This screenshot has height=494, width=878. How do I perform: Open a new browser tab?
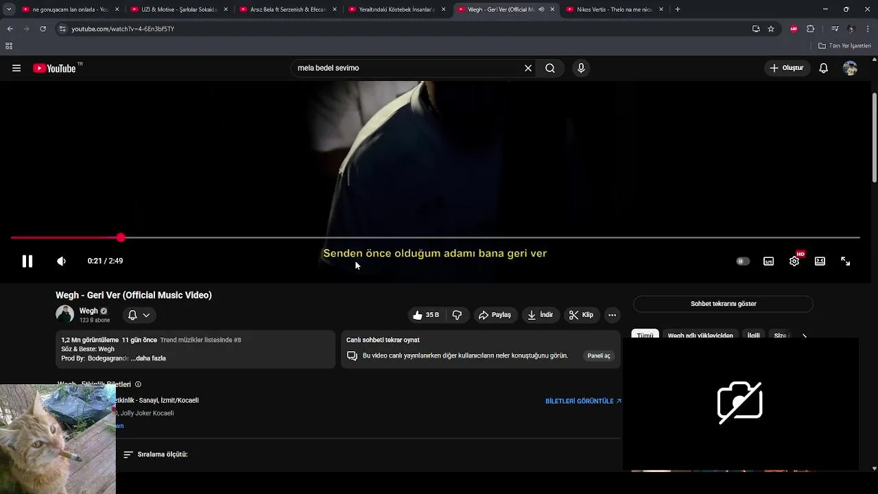[678, 10]
